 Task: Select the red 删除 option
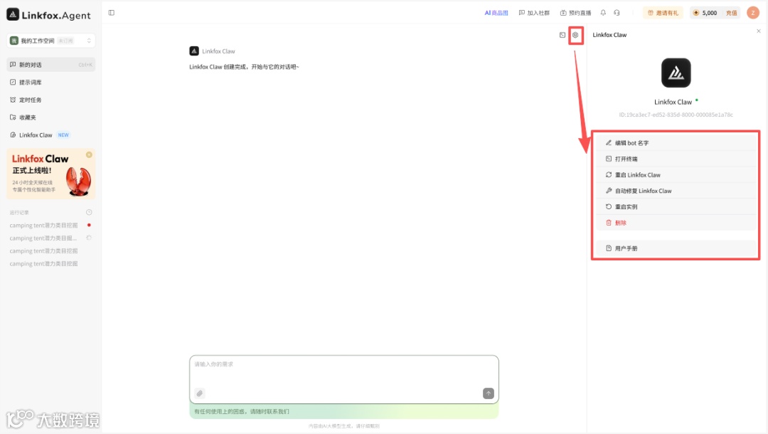[676, 223]
